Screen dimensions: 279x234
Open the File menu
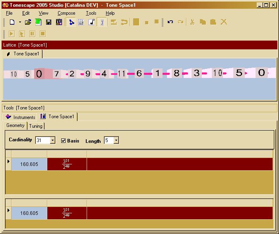[9, 13]
